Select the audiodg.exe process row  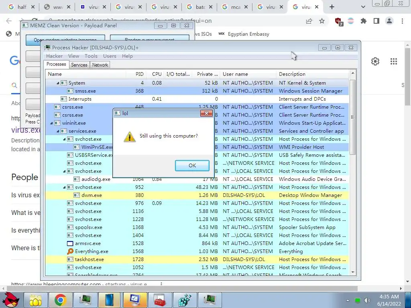pos(197,179)
